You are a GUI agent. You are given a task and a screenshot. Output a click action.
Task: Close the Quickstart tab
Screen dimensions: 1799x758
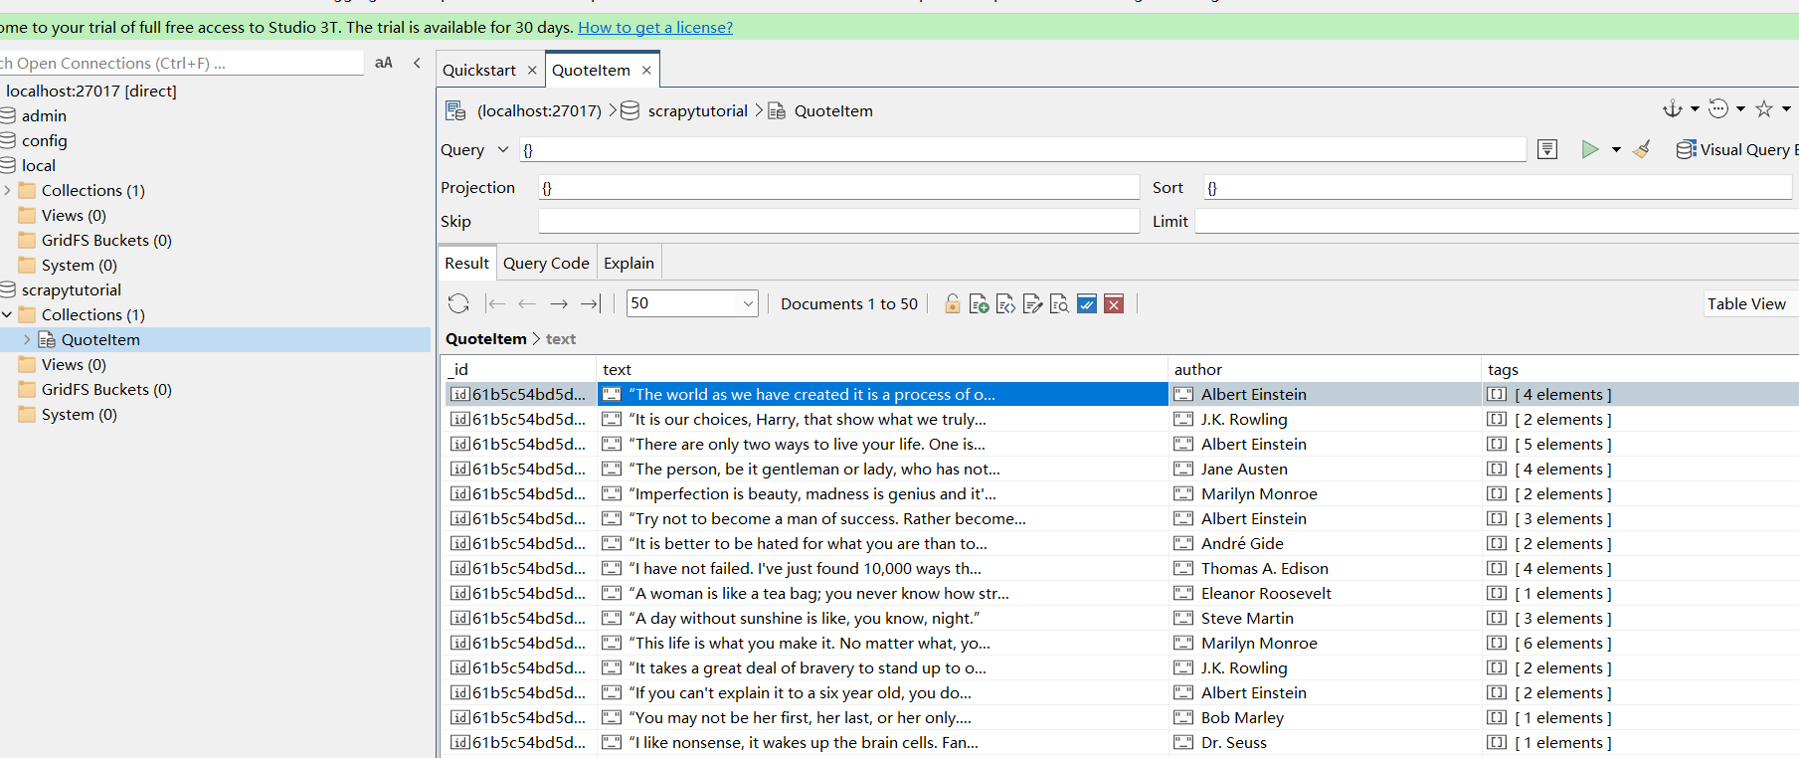[532, 70]
